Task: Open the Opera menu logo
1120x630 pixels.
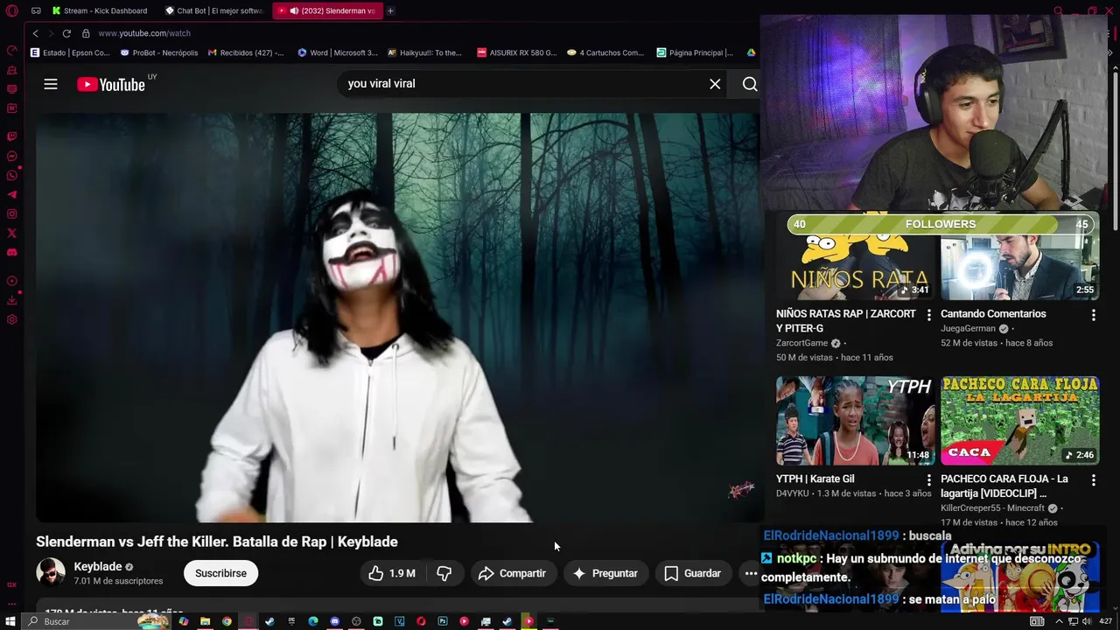Action: click(x=11, y=11)
